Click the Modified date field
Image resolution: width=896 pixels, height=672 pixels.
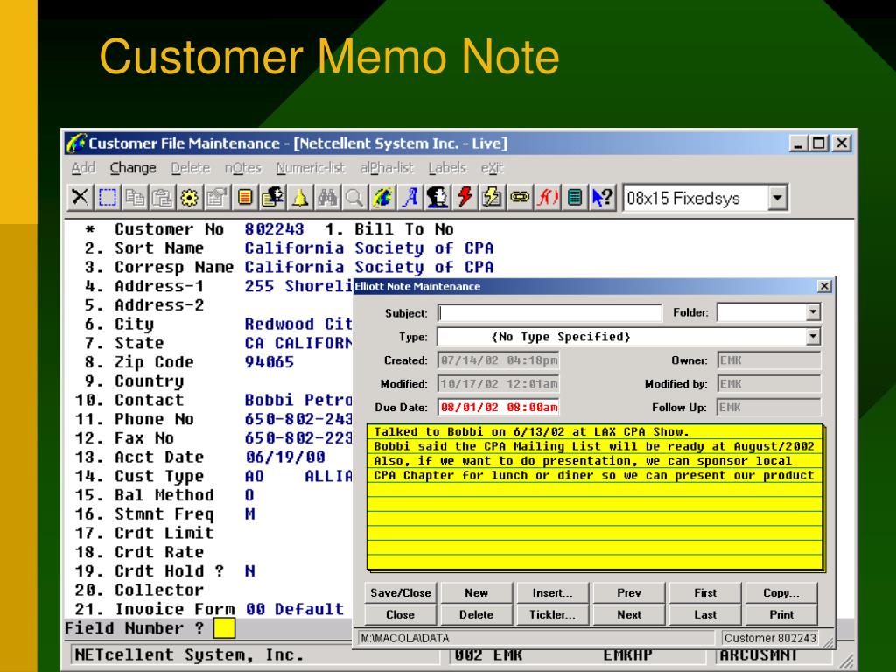pyautogui.click(x=498, y=384)
